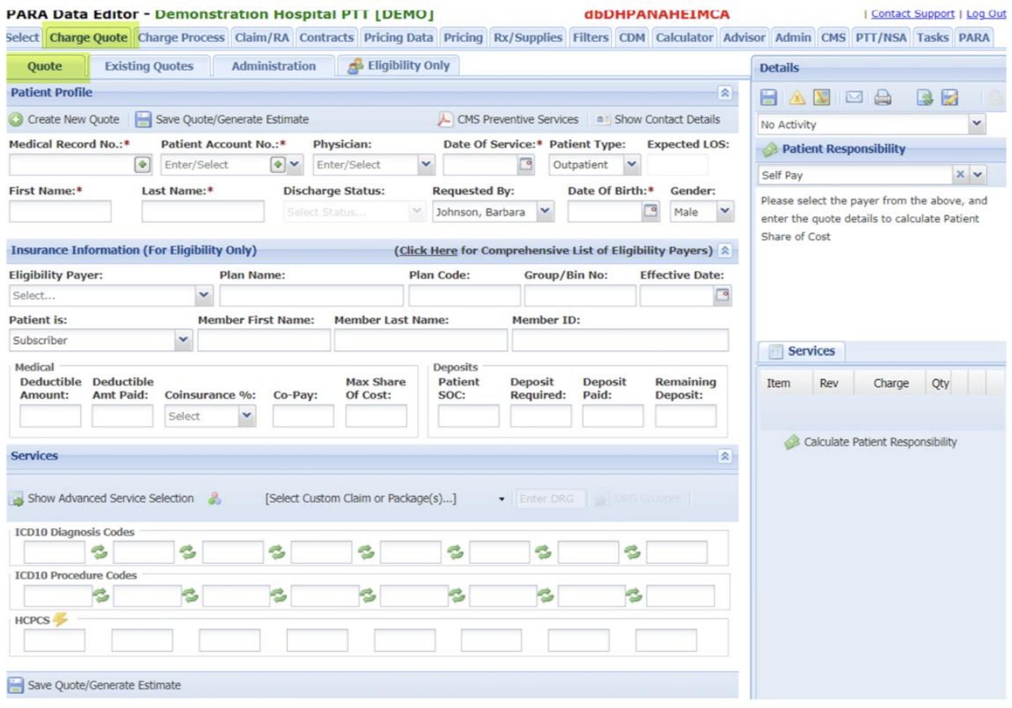Click the Contact Support link
1012x708 pixels.
[x=913, y=13]
